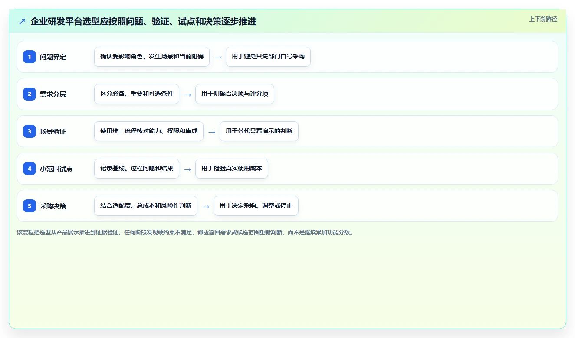This screenshot has width=575, height=338.
Task: Open the 用于避免只凭部门口号采购 box
Action: [268, 57]
